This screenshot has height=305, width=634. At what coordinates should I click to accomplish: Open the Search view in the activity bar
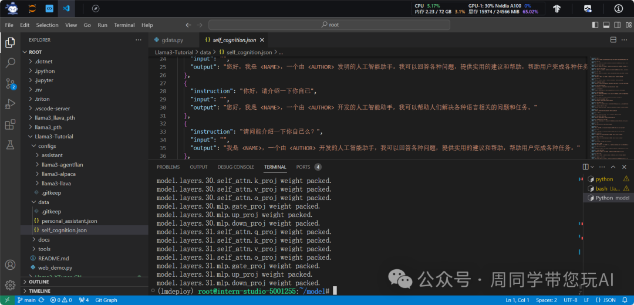[x=10, y=63]
